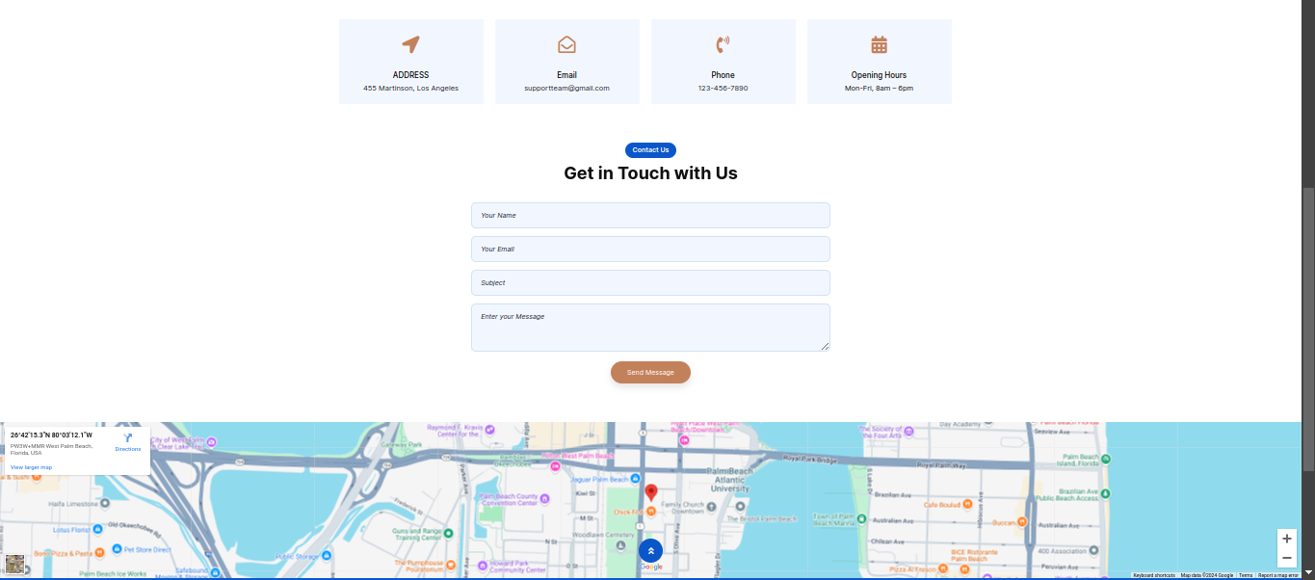Click the Send Message button

pos(650,372)
